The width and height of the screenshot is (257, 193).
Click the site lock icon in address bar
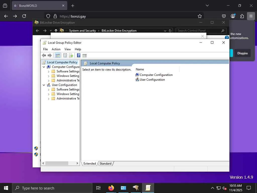(55, 16)
